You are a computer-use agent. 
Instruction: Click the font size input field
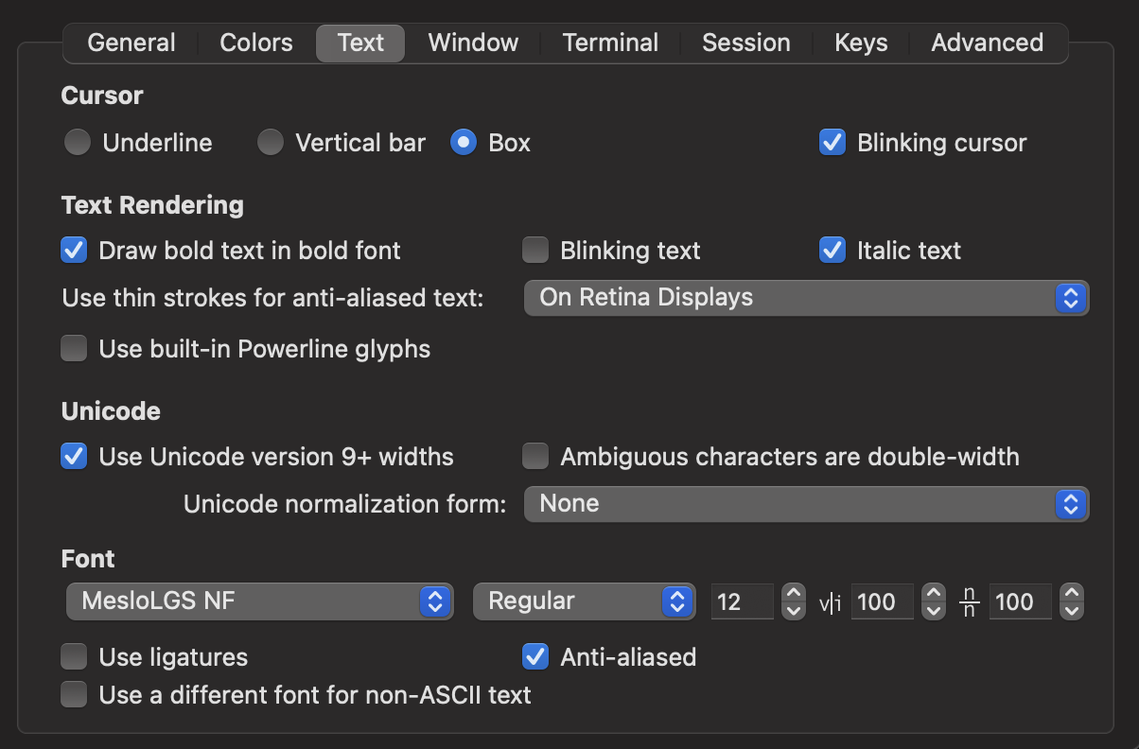coord(743,601)
